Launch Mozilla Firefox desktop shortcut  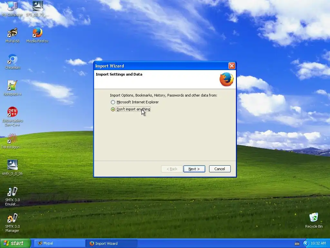click(37, 35)
